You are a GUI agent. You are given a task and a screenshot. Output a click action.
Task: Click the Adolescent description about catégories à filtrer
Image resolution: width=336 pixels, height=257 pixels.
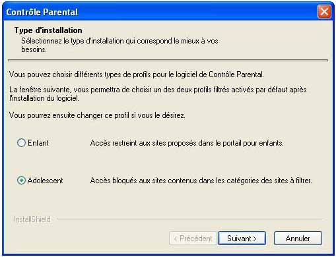point(201,181)
